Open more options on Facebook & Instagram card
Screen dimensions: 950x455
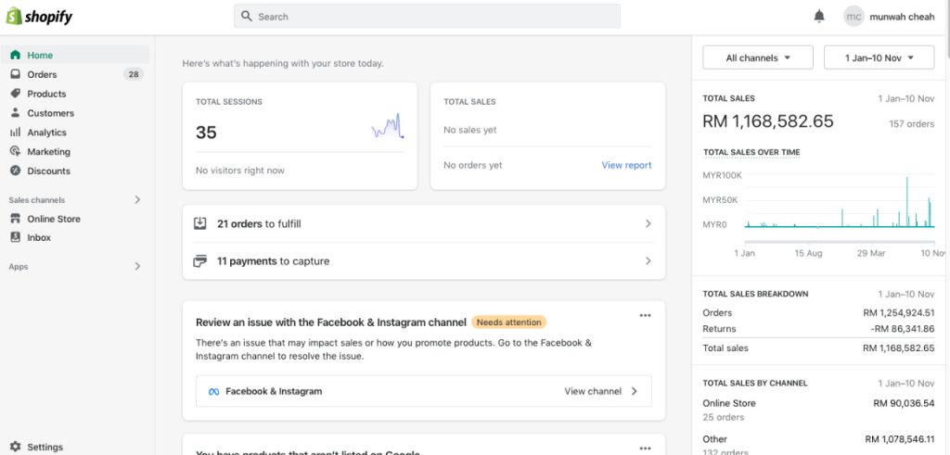[x=646, y=315]
